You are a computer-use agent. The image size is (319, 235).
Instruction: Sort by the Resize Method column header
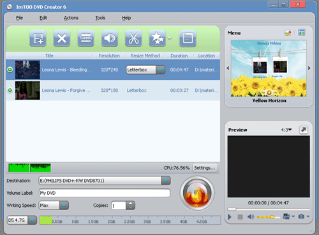[x=145, y=56]
